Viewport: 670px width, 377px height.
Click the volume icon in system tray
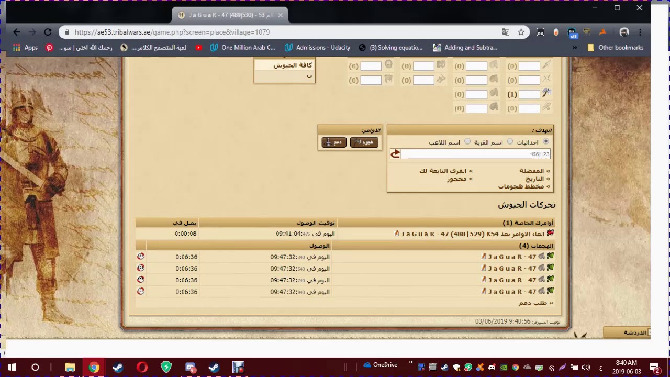point(586,367)
